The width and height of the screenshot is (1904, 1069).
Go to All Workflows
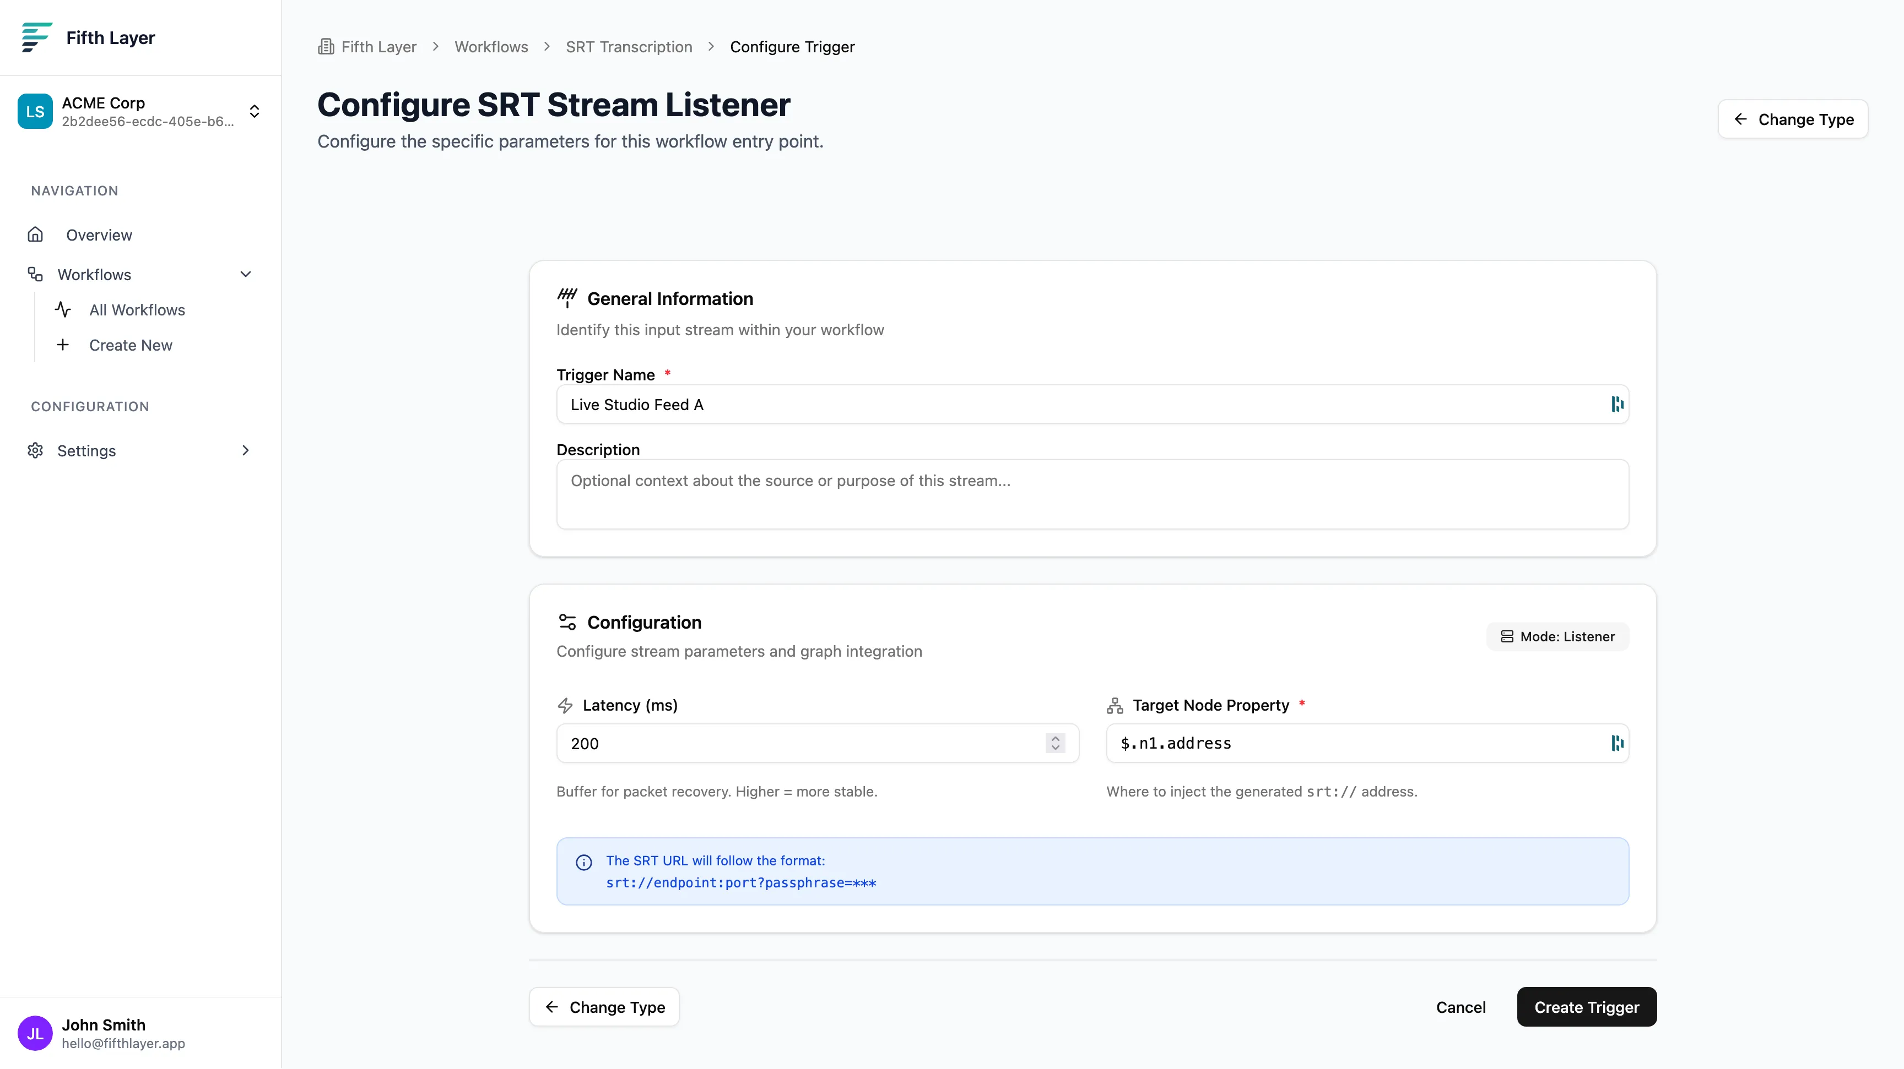coord(137,310)
